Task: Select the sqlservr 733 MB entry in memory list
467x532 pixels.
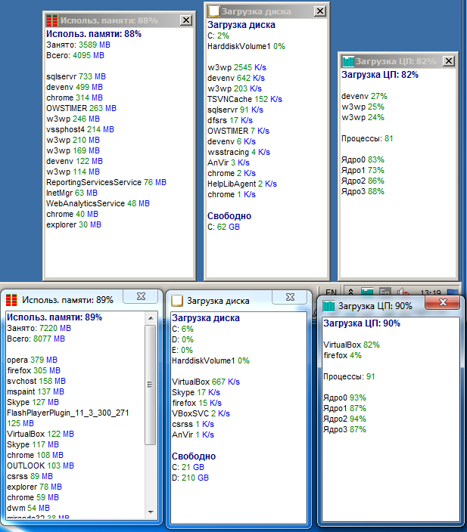Action: pyautogui.click(x=76, y=77)
